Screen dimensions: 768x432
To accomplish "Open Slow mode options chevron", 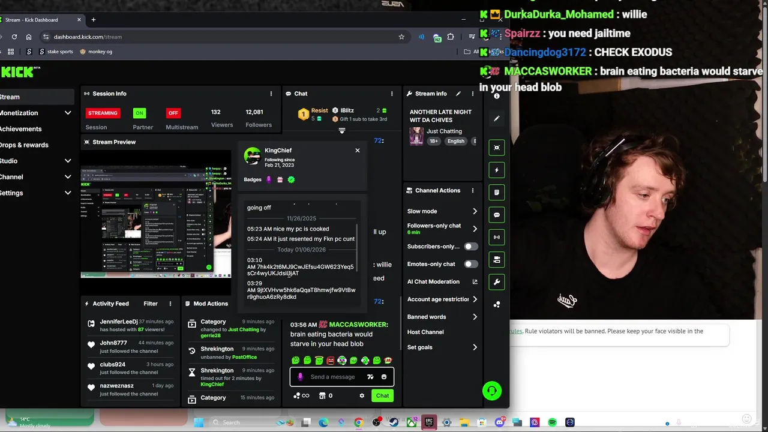I will [475, 211].
